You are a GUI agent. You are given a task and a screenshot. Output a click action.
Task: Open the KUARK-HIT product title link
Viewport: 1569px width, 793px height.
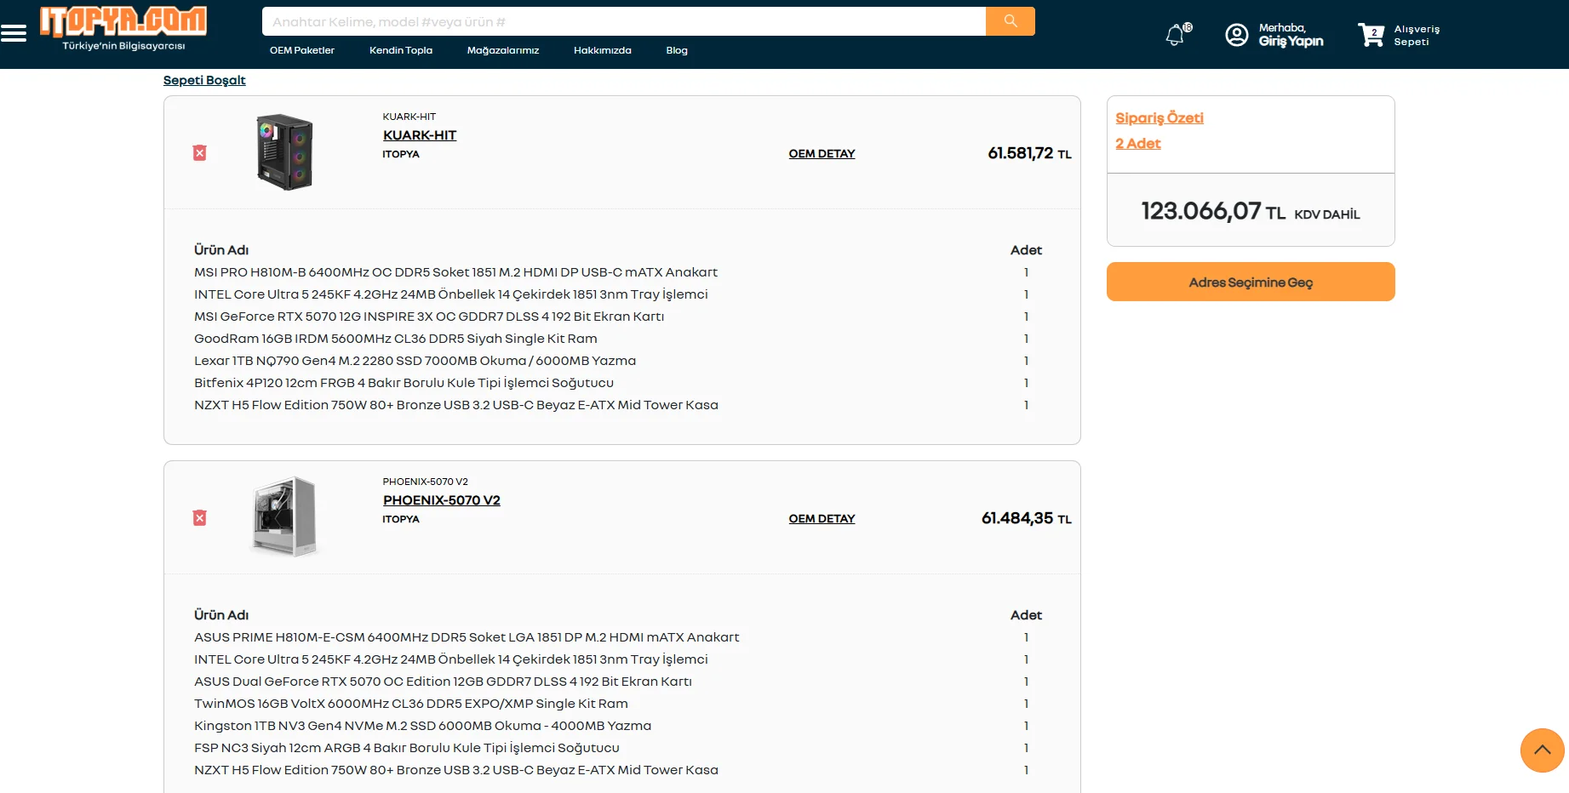(420, 135)
